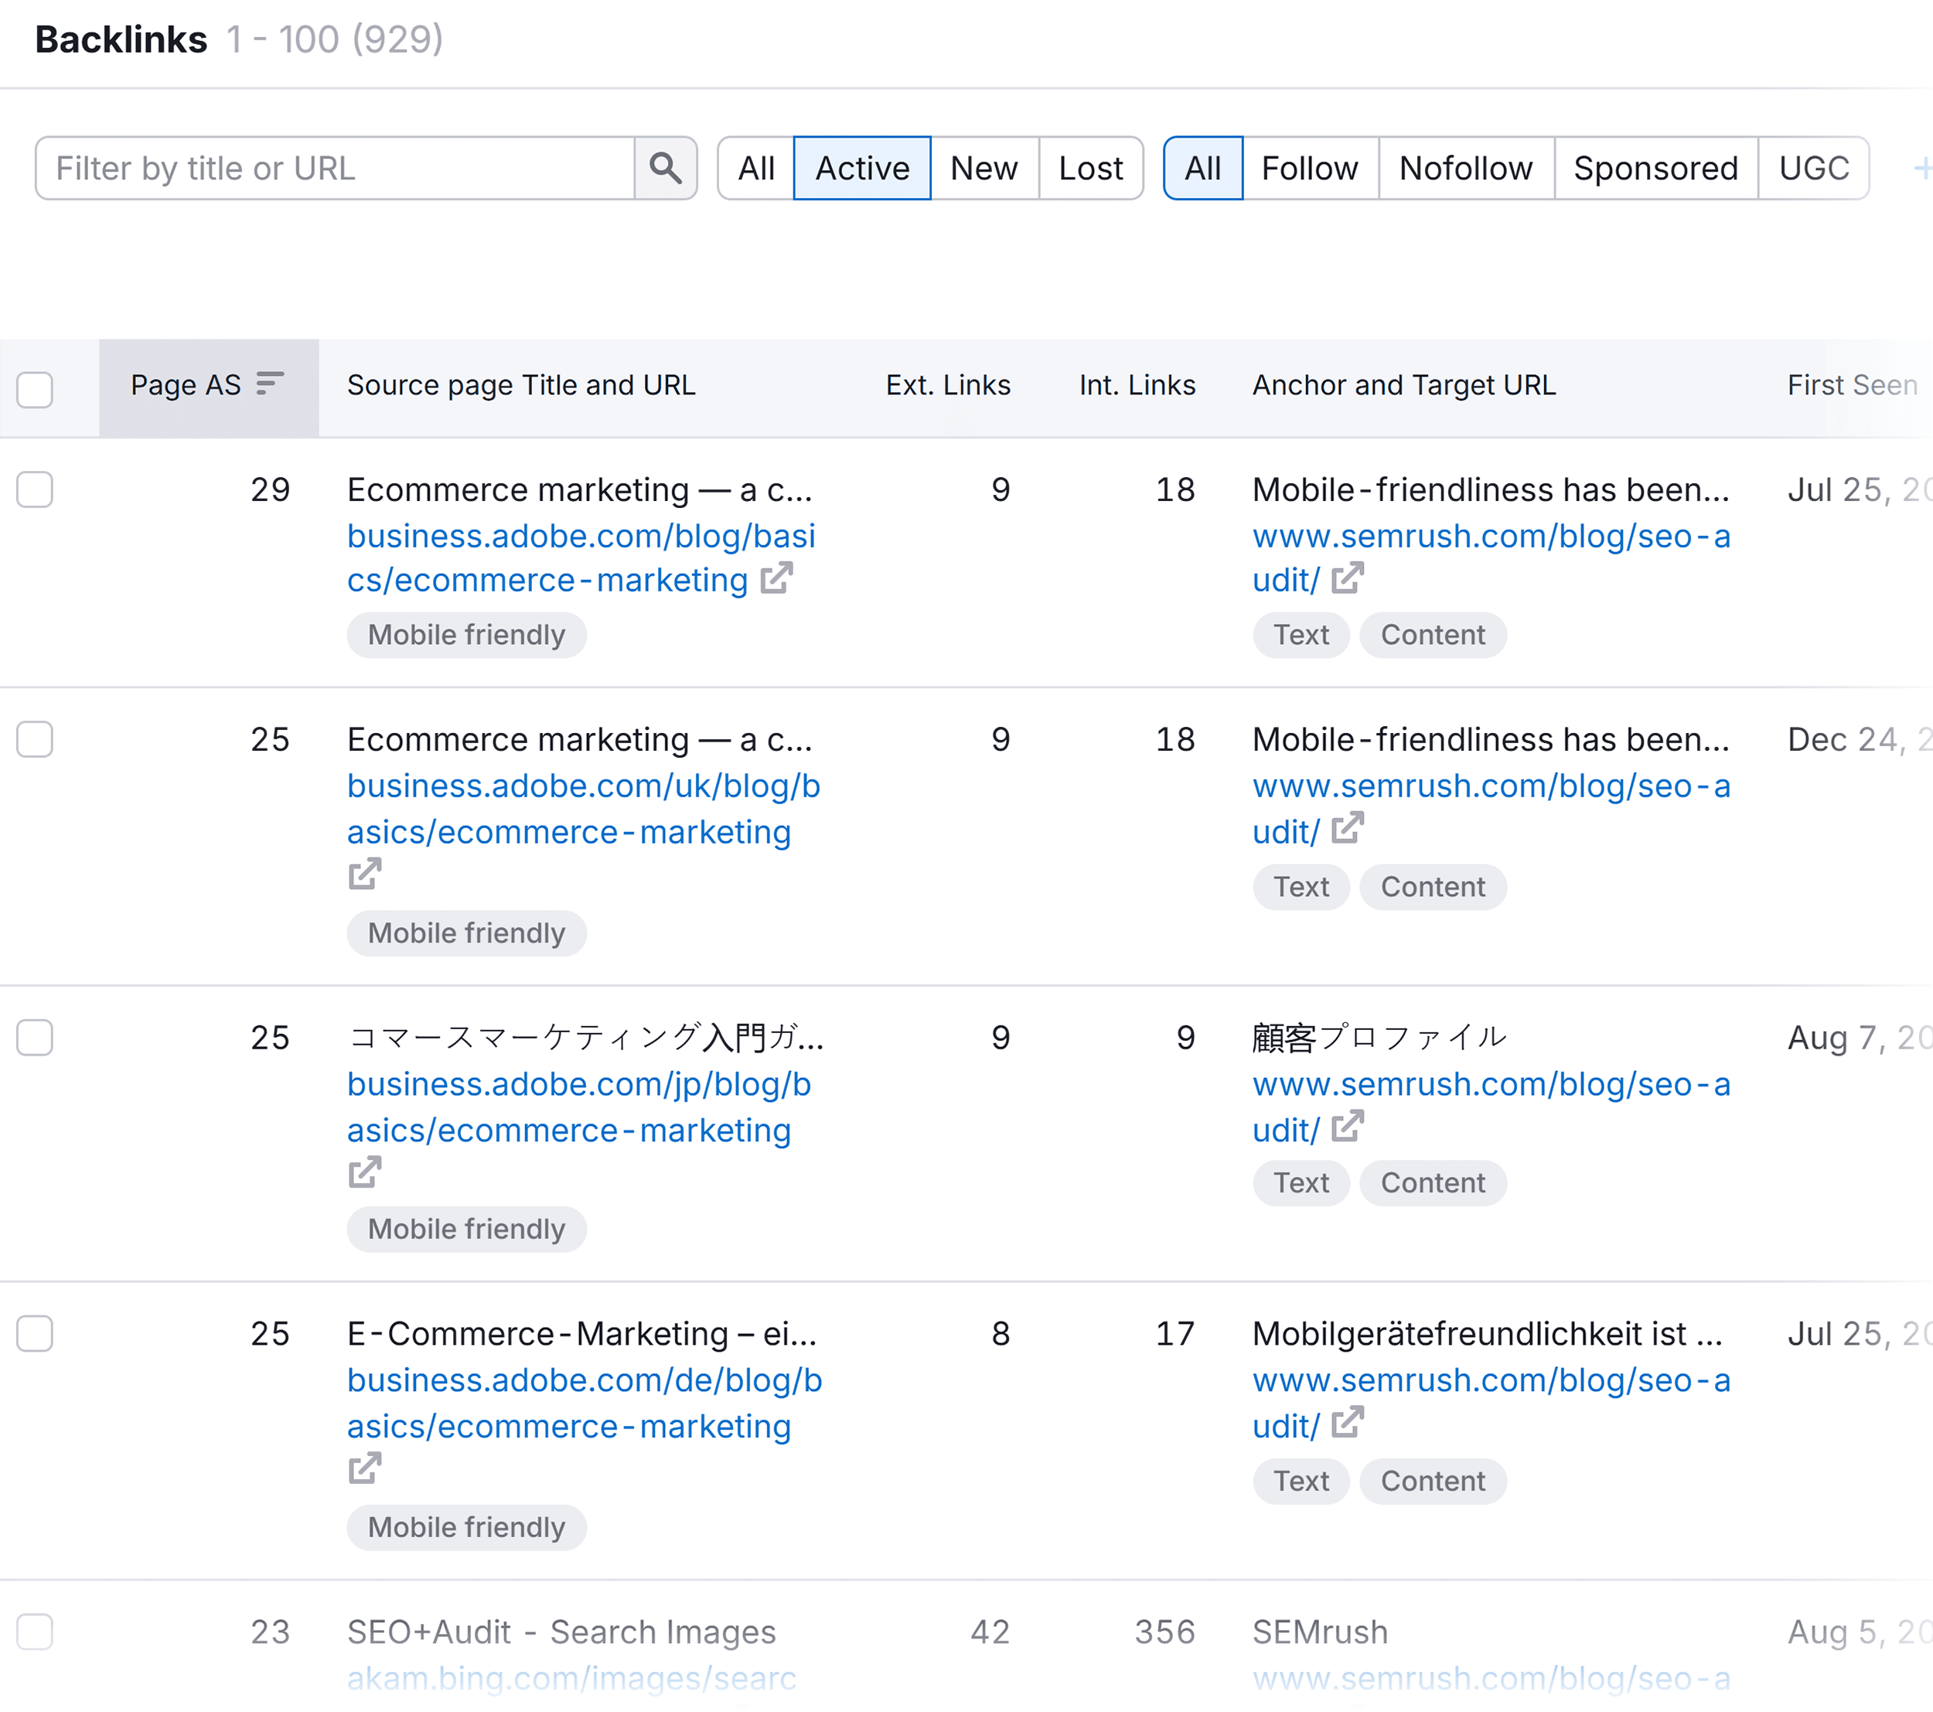Viewport: 1933px width, 1712px height.
Task: Select the All status filter tab
Action: (x=755, y=169)
